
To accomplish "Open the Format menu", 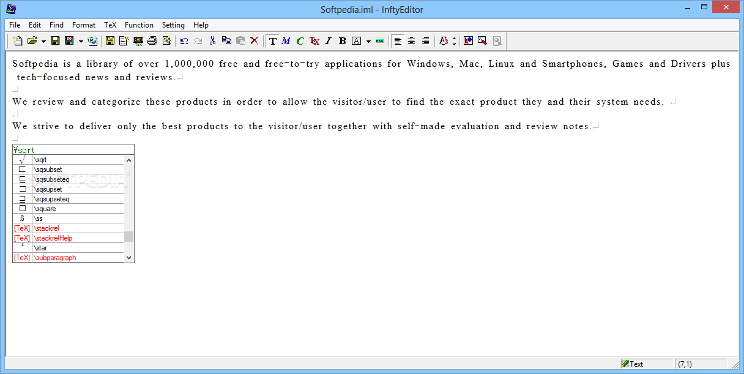I will point(84,25).
